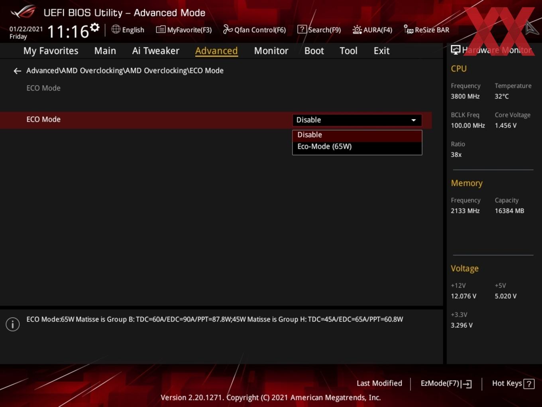Open the ECO Mode dropdown arrow
542x407 pixels.
[x=414, y=120]
